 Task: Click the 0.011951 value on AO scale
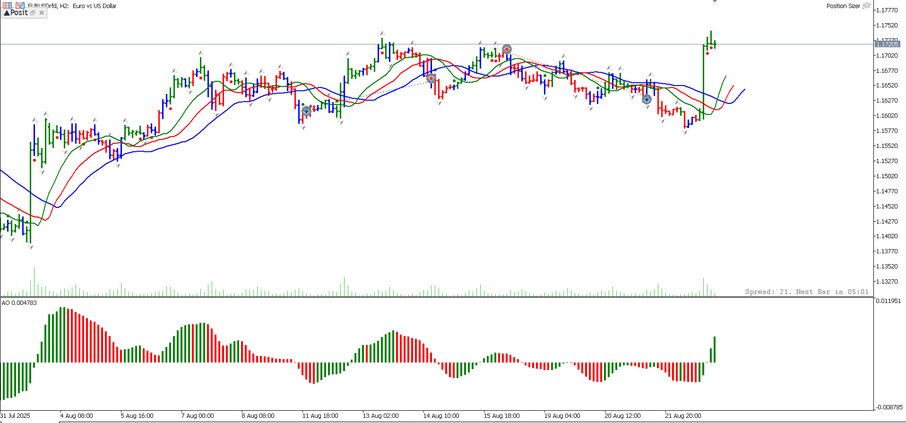[x=889, y=301]
